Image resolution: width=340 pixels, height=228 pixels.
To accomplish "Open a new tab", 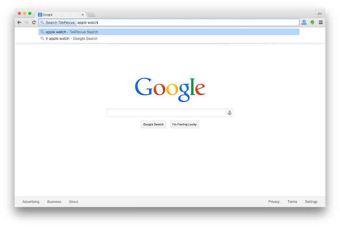I will click(x=91, y=14).
